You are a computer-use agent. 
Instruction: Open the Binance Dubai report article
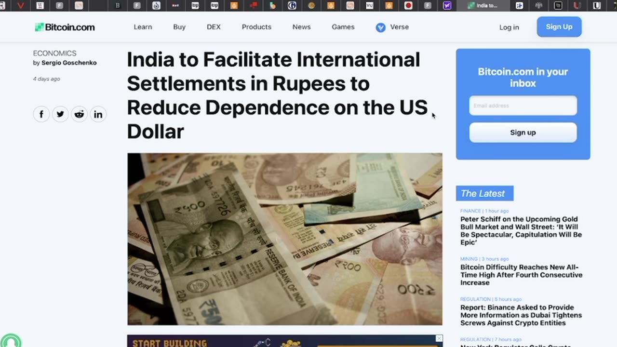click(521, 315)
